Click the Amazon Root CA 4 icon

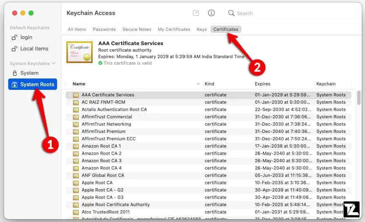click(x=76, y=168)
